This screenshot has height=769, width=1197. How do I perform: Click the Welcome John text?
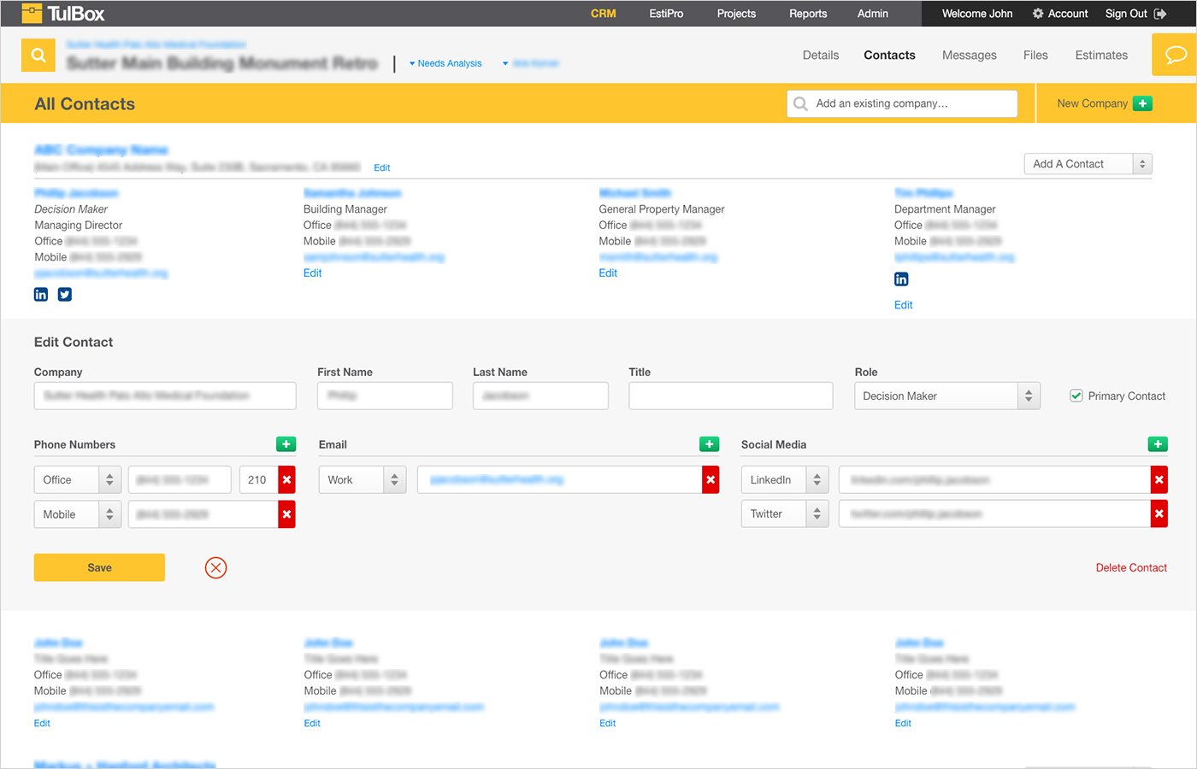(977, 14)
